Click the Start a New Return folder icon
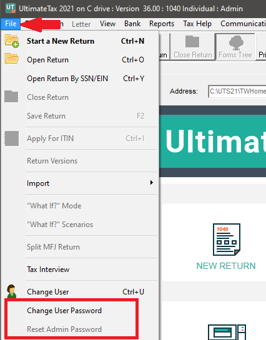Image resolution: width=266 pixels, height=340 pixels. click(x=12, y=41)
